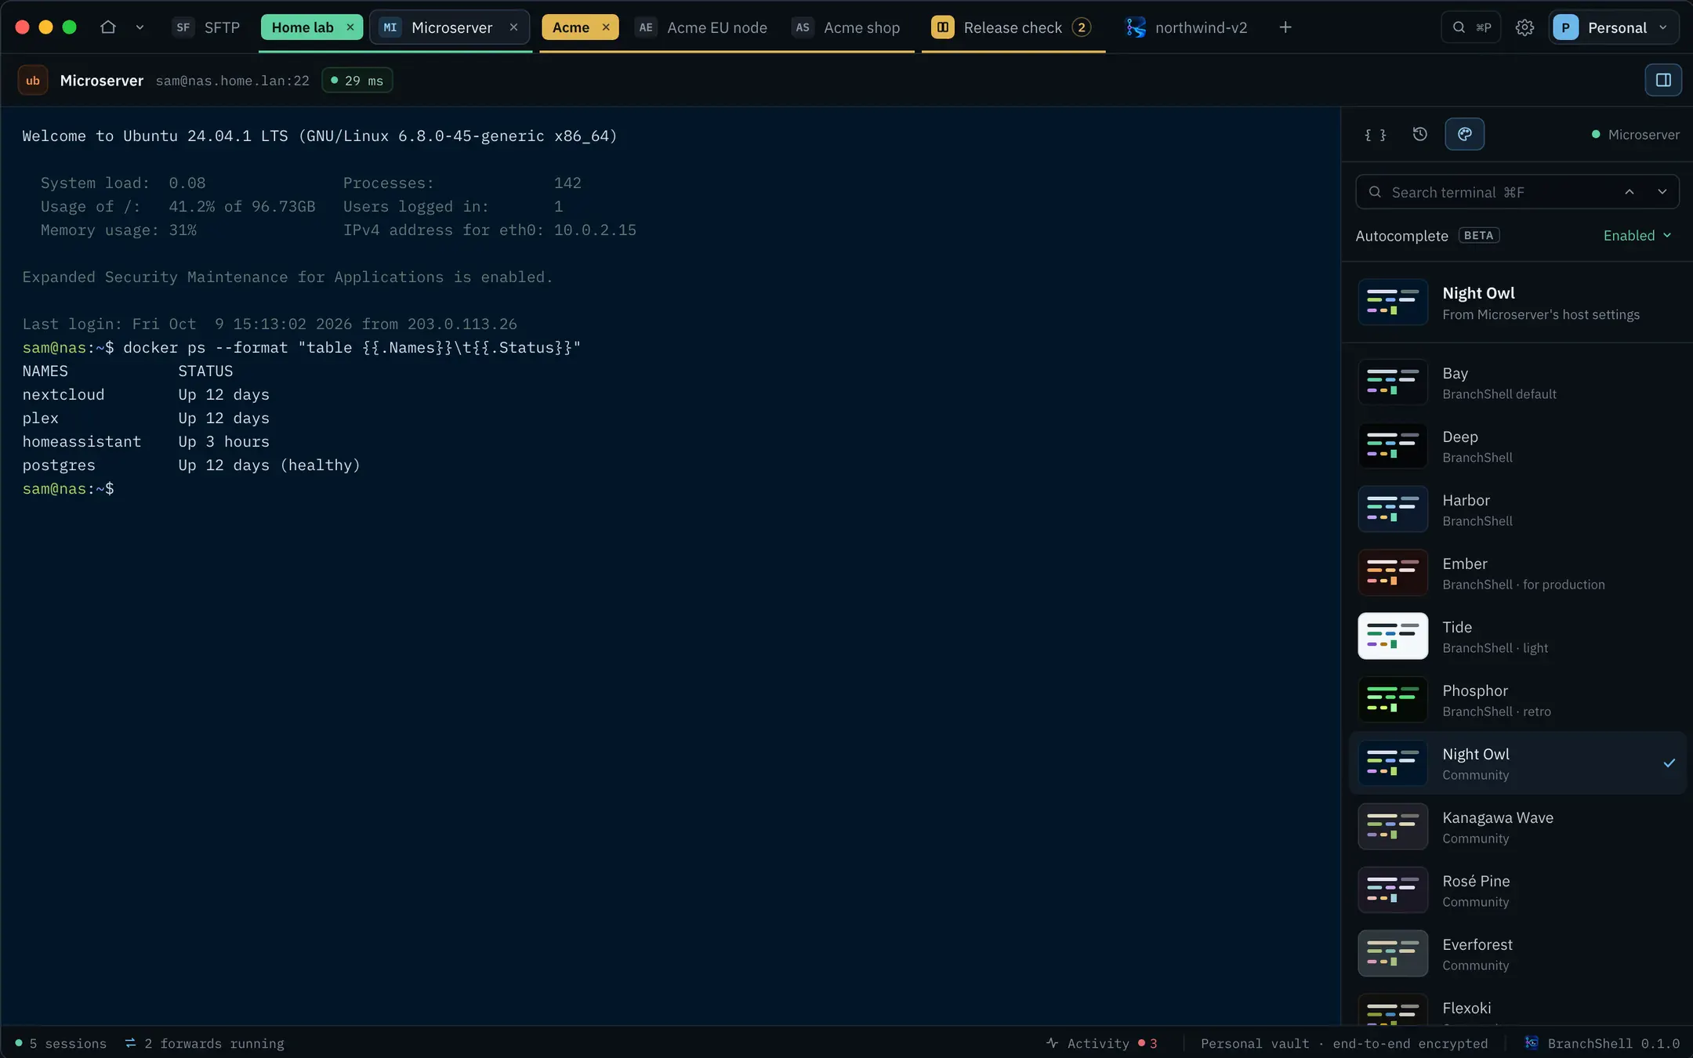Screen dimensions: 1693x1058
Task: Open the command palette search button
Action: [1471, 27]
